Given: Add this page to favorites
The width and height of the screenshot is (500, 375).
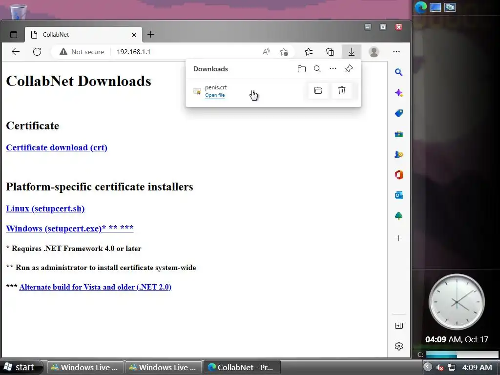Looking at the screenshot, I should pyautogui.click(x=284, y=52).
